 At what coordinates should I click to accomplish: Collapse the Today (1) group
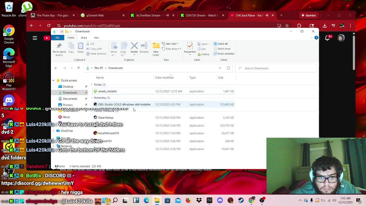(x=92, y=85)
